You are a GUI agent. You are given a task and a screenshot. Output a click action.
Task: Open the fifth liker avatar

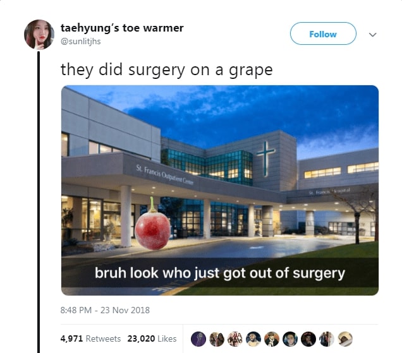[272, 339]
